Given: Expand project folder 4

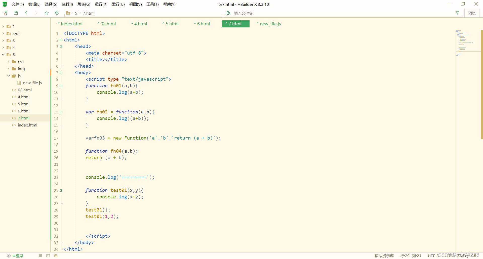Looking at the screenshot, I should tap(3, 48).
